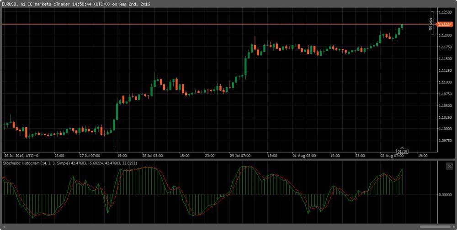Click the EURUSD h1 chart title text
Screen dimensions: 457x230
(77, 5)
